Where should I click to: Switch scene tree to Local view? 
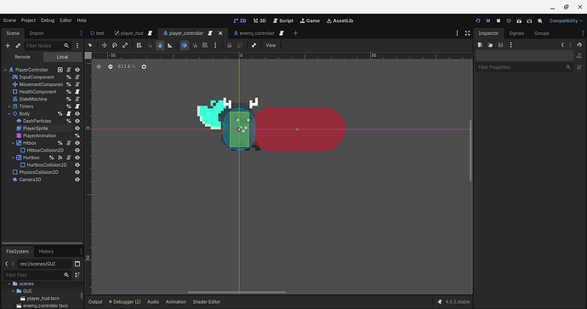click(x=62, y=57)
